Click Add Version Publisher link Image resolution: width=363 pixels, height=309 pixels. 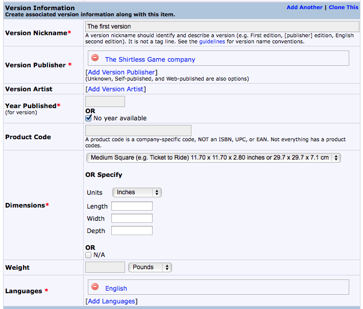point(122,72)
